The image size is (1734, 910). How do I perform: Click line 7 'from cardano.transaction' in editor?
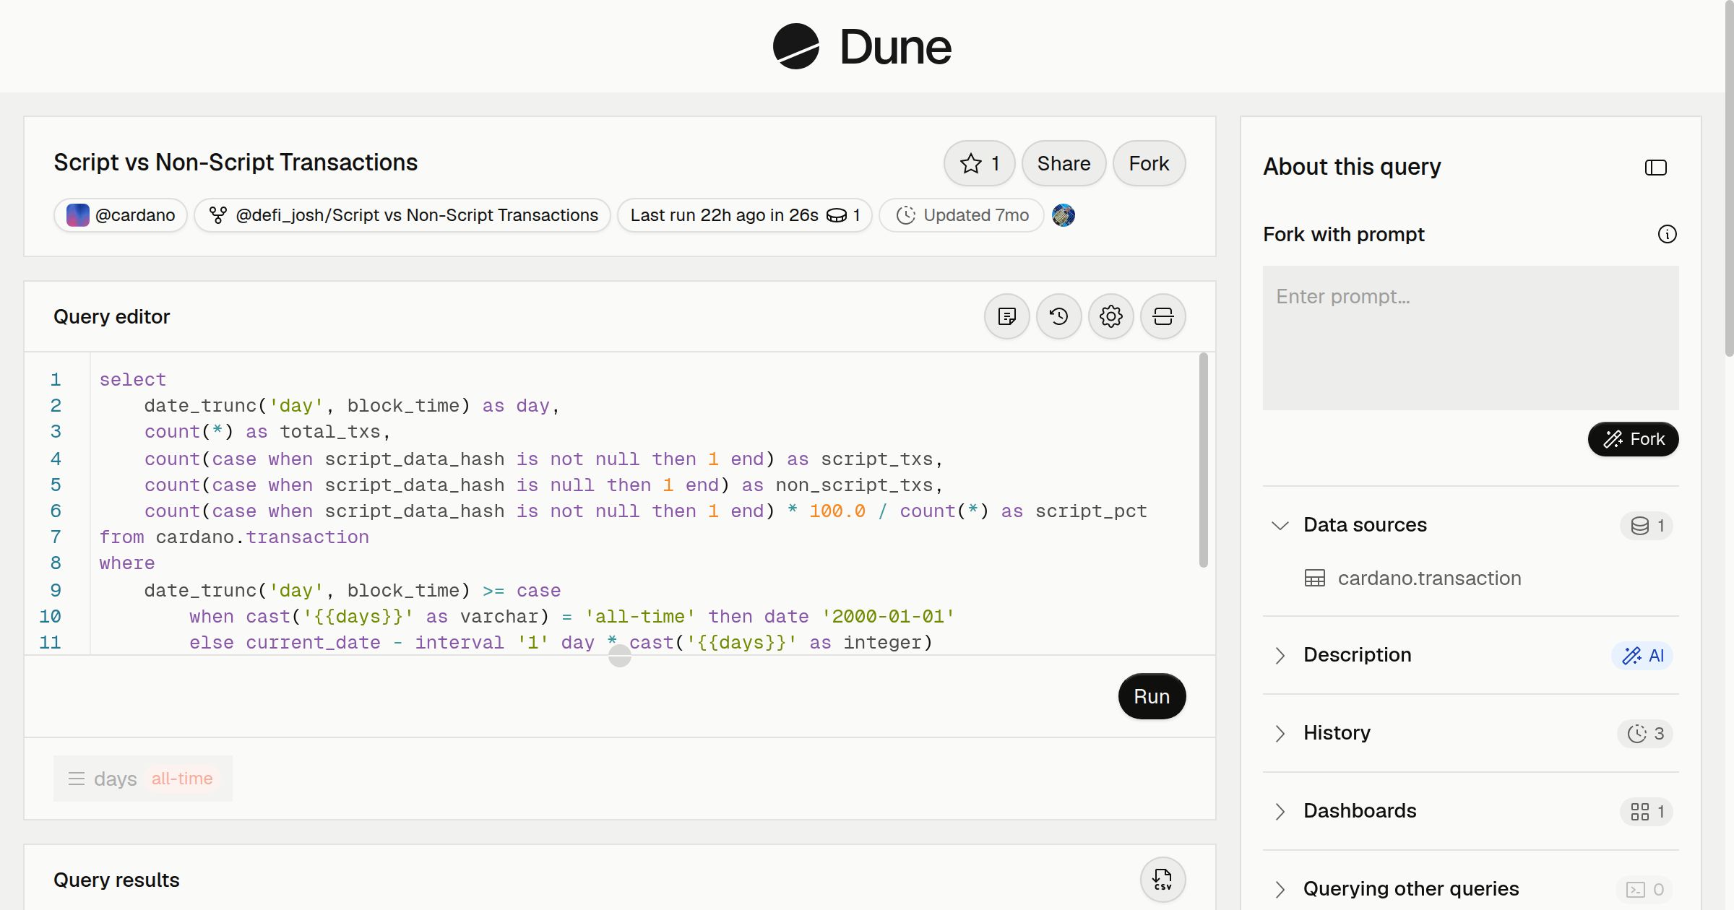coord(234,537)
